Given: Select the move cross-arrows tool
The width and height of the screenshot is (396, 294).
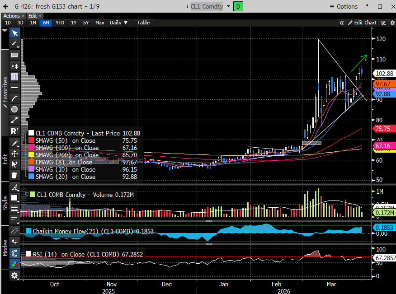Looking at the screenshot, I should pos(14,154).
